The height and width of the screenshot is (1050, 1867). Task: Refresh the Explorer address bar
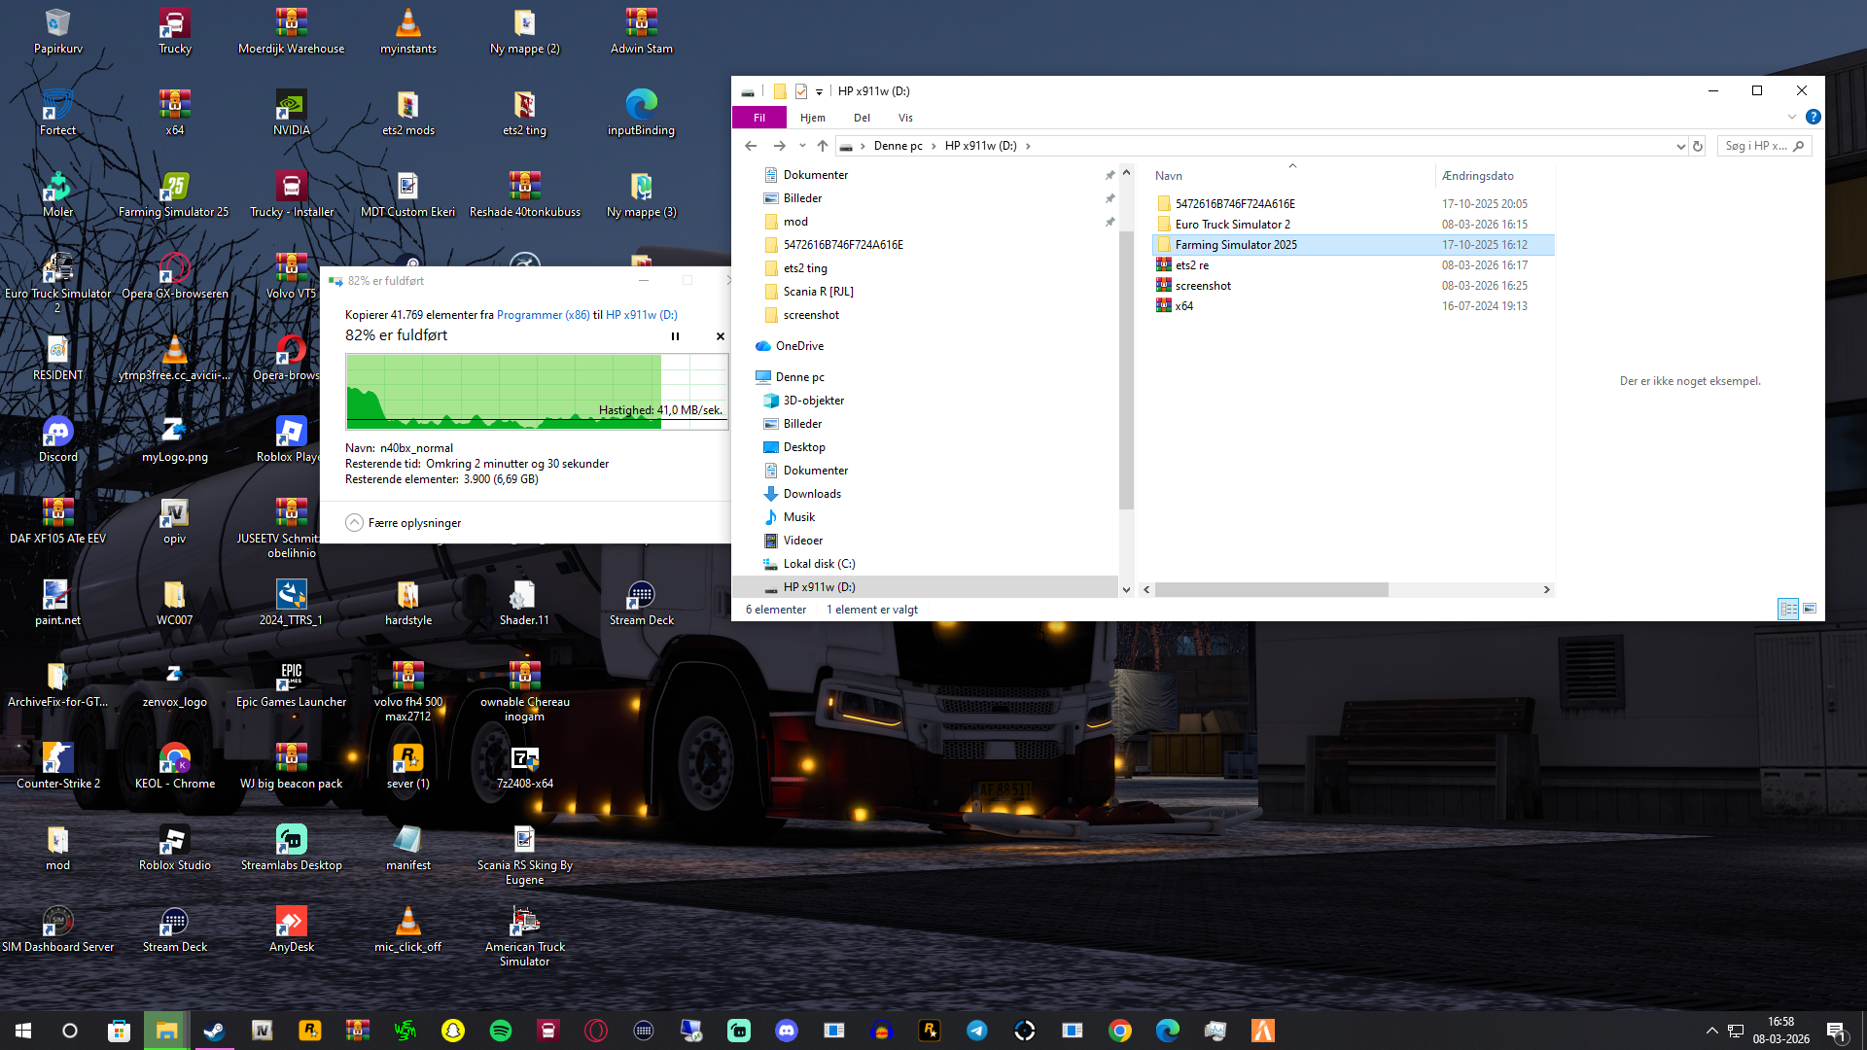click(x=1698, y=146)
